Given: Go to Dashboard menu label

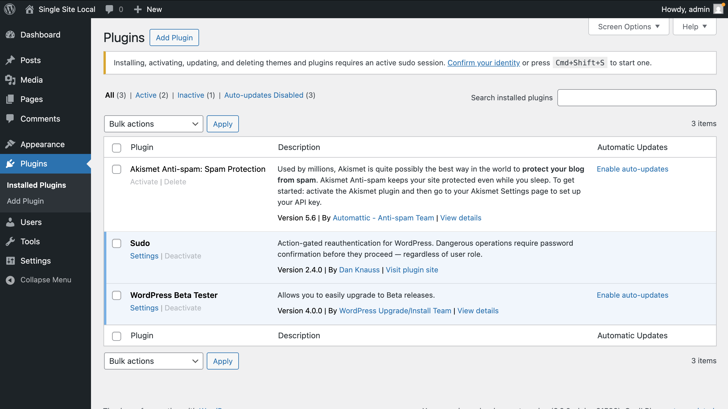Looking at the screenshot, I should coord(40,35).
